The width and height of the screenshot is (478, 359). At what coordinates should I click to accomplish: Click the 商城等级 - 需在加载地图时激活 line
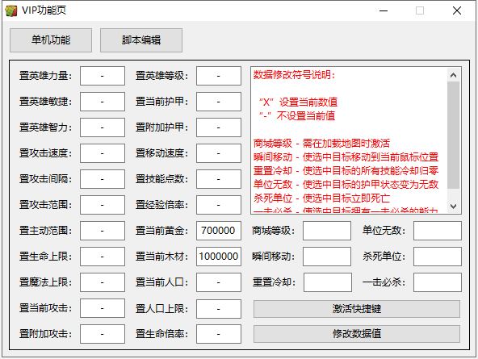pyautogui.click(x=321, y=143)
